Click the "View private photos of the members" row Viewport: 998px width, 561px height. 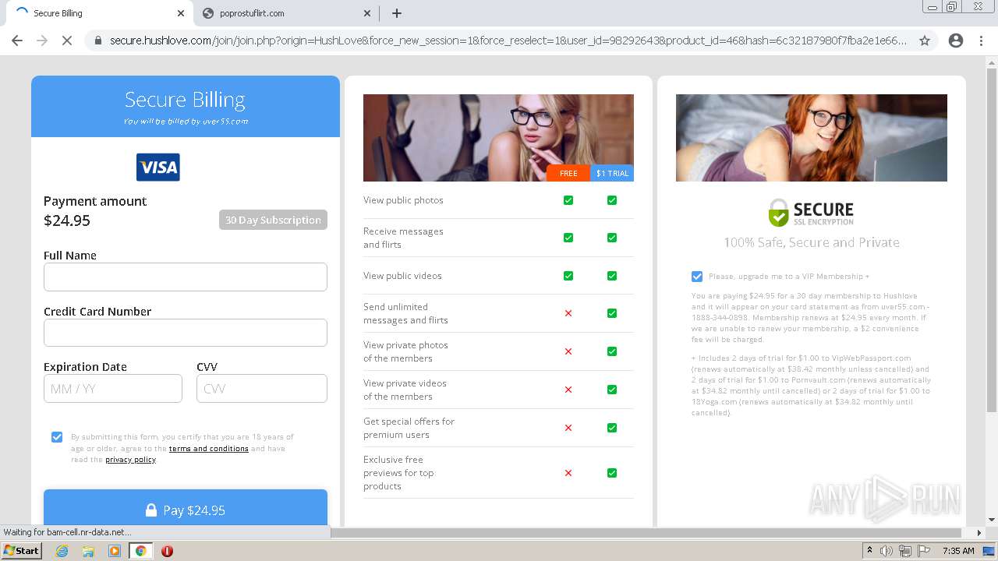tap(498, 351)
